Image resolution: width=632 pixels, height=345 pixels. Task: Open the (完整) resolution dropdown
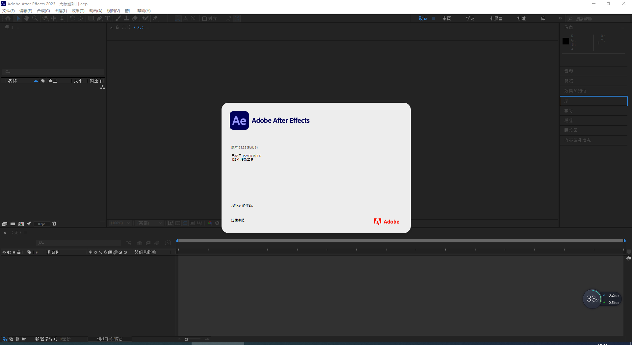click(x=150, y=223)
